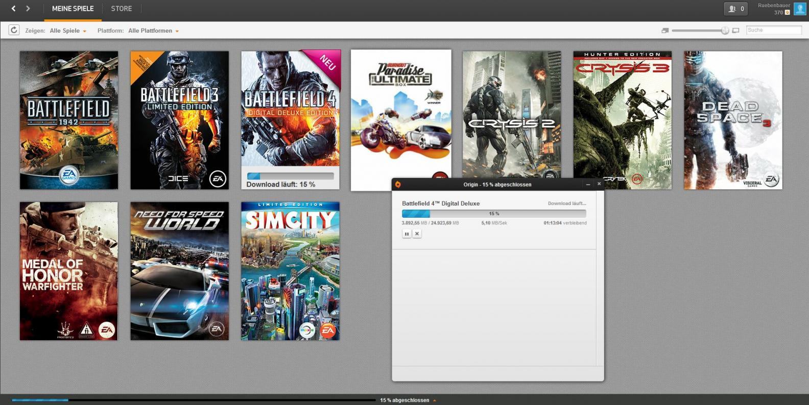Click the download progress bar in popup

tap(494, 214)
